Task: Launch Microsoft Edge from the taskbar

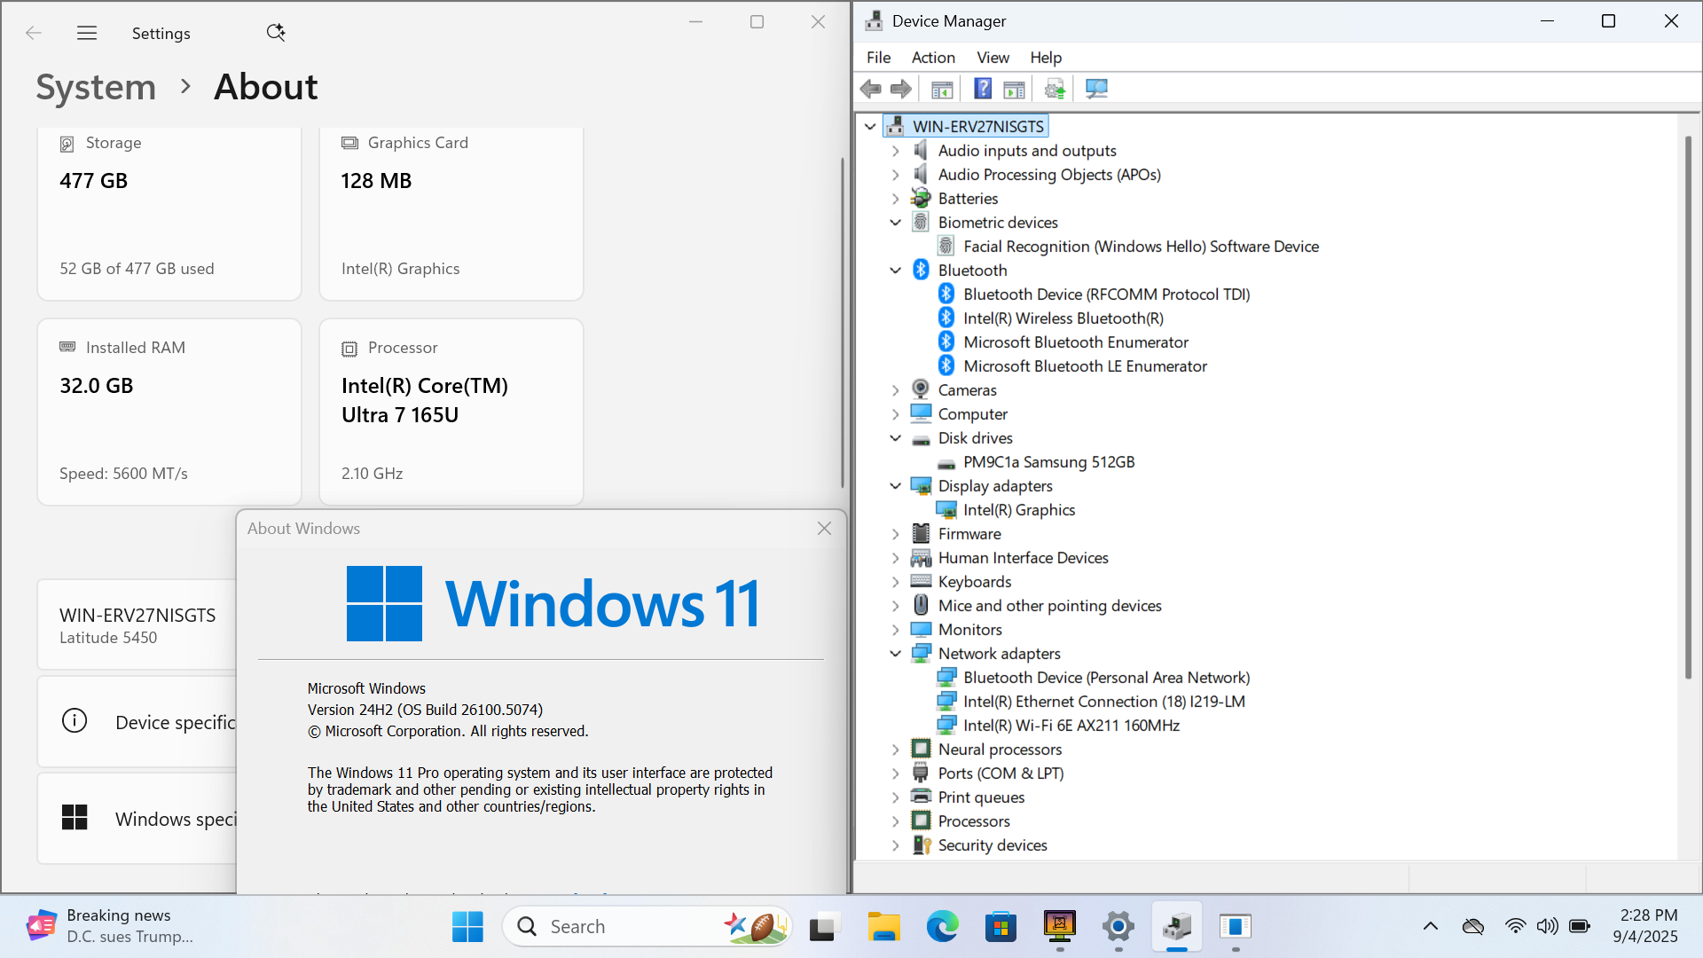Action: [942, 927]
